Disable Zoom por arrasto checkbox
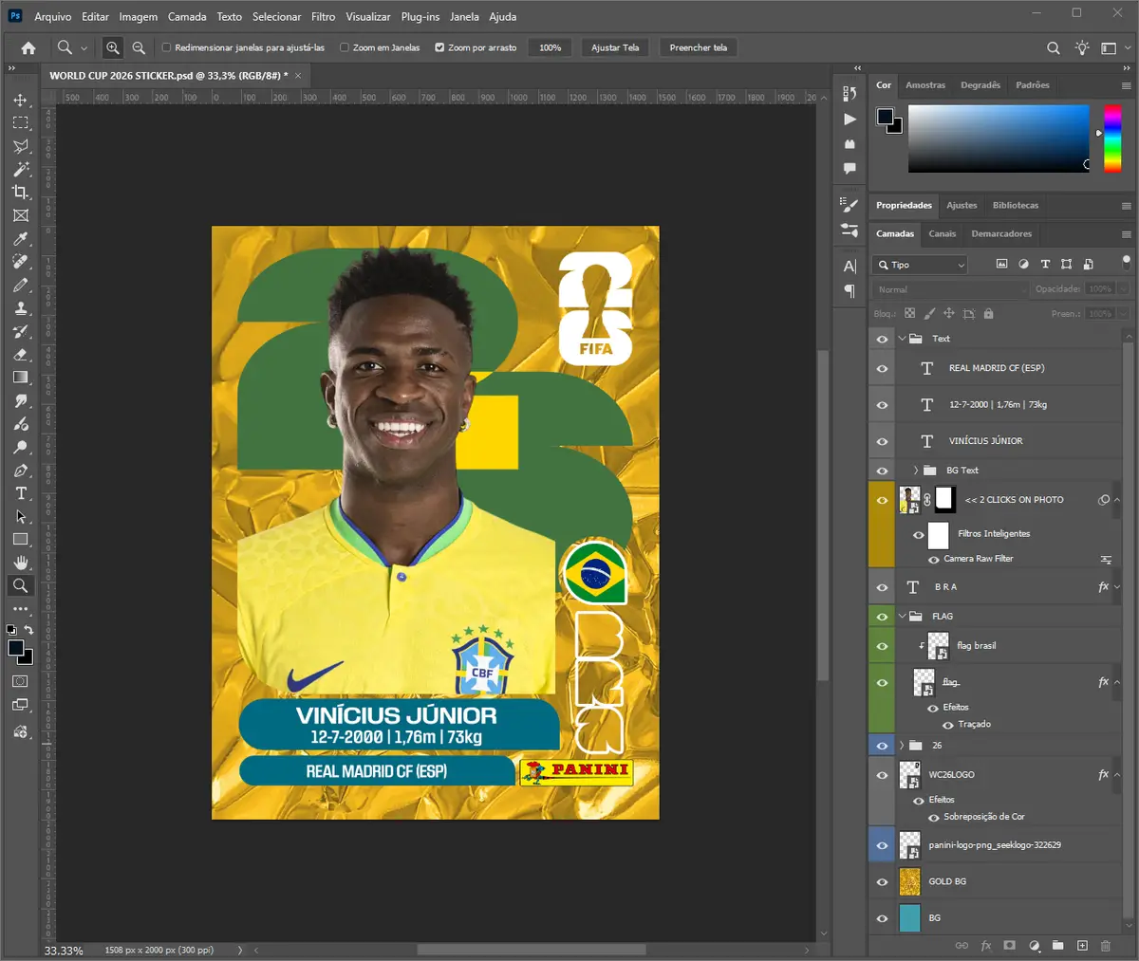1139x961 pixels. tap(439, 47)
